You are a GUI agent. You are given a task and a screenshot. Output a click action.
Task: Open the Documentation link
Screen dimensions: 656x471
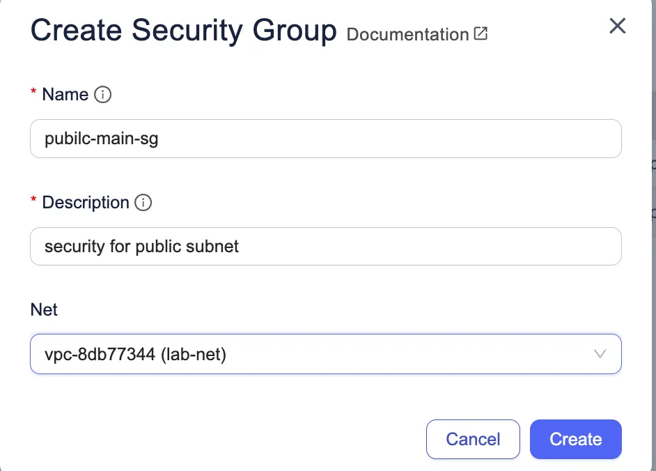(x=407, y=34)
